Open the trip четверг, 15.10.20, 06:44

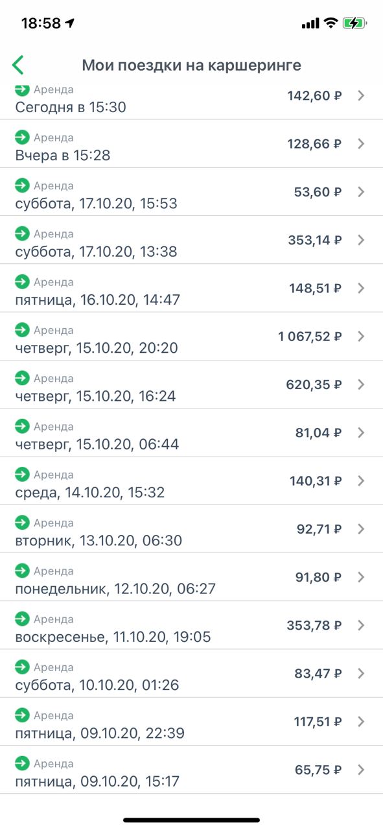point(191,433)
